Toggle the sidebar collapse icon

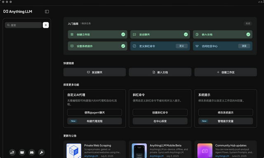[47, 12]
